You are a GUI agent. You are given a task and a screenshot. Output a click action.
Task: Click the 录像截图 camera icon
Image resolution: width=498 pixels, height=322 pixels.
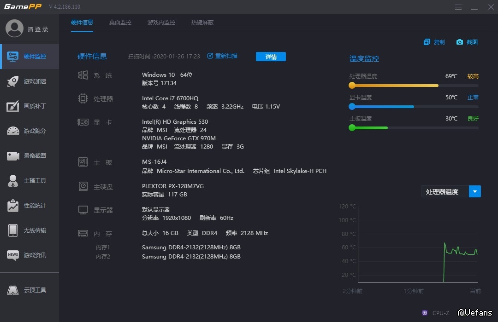(13, 156)
